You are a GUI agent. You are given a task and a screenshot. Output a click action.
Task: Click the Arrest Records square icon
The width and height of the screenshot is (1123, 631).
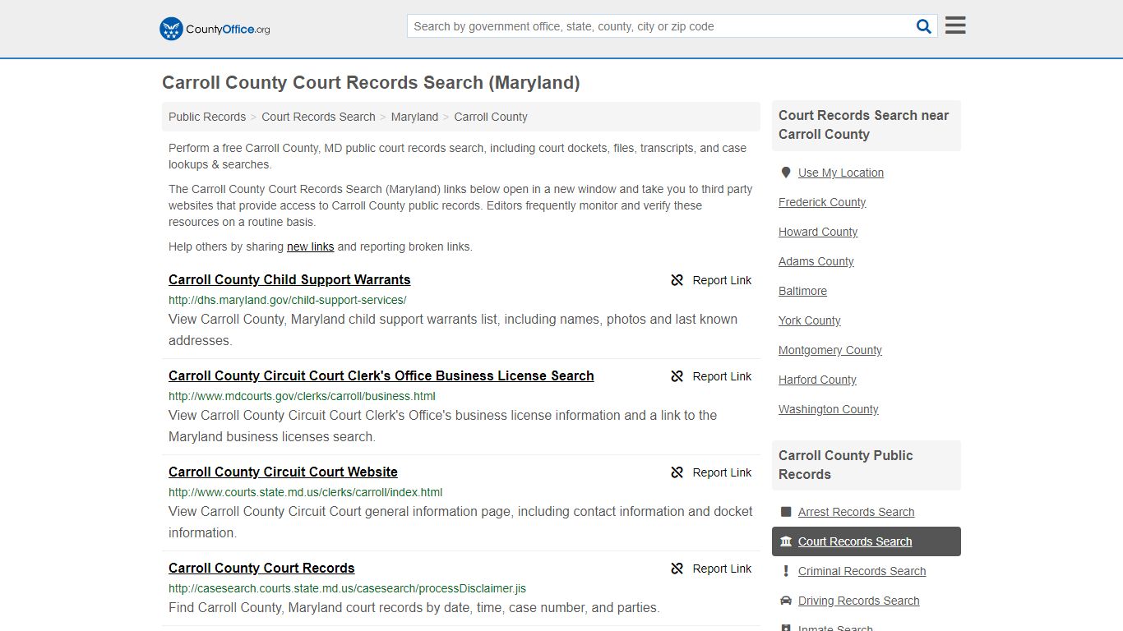(786, 512)
